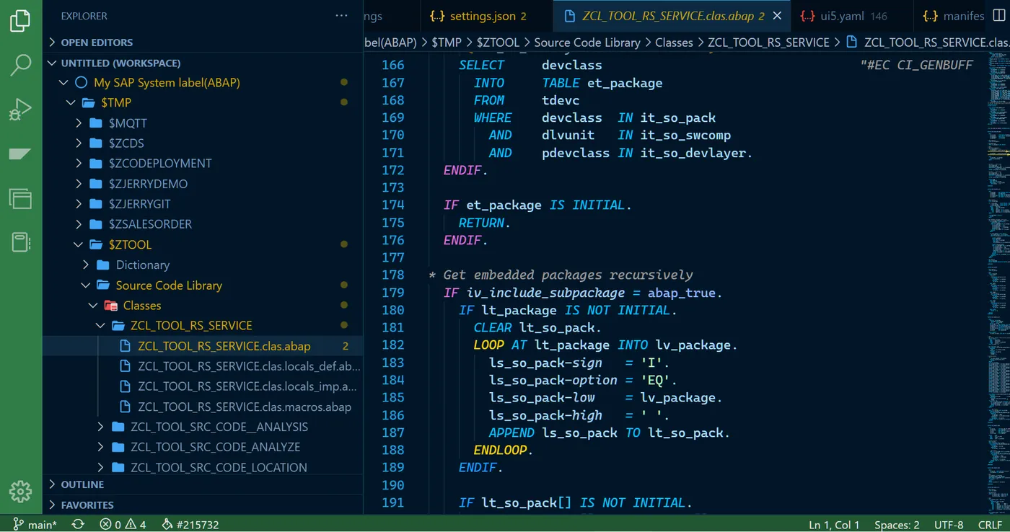The height and width of the screenshot is (532, 1010).
Task: Collapse the $ZTOOL folder
Action: [79, 244]
